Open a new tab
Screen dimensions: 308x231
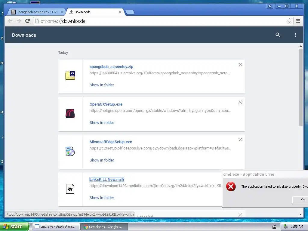(x=130, y=12)
